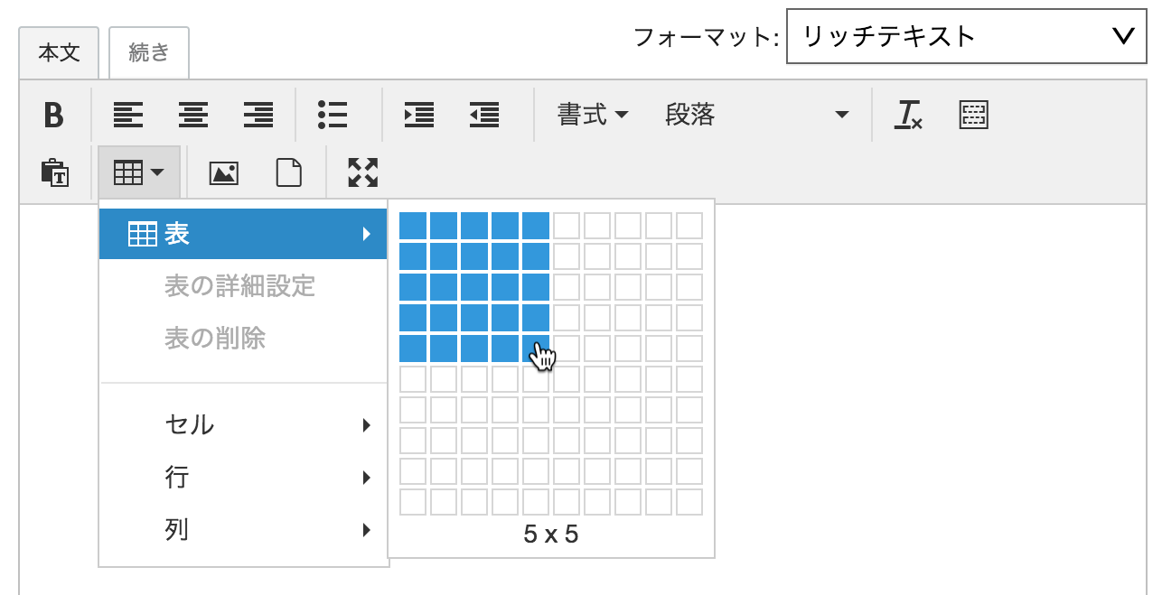Decrease indent of paragraph

click(x=484, y=115)
